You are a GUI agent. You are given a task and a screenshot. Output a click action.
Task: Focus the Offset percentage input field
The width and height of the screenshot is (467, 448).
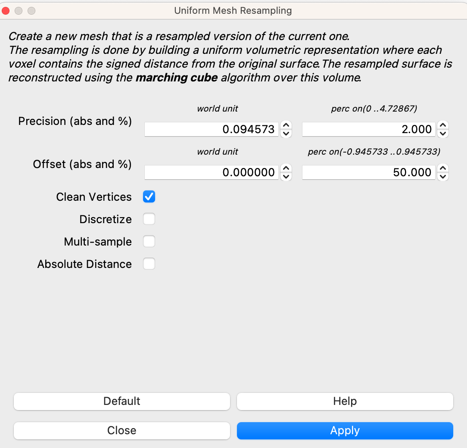tap(369, 172)
